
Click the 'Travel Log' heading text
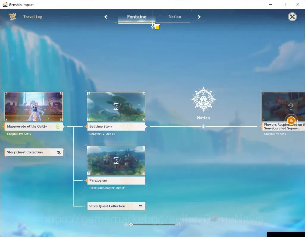pos(33,17)
